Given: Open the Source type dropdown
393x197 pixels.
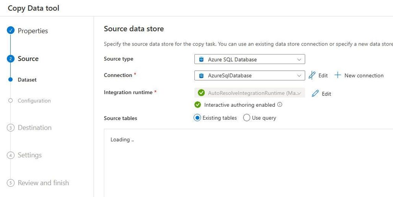Looking at the screenshot, I should pos(249,60).
